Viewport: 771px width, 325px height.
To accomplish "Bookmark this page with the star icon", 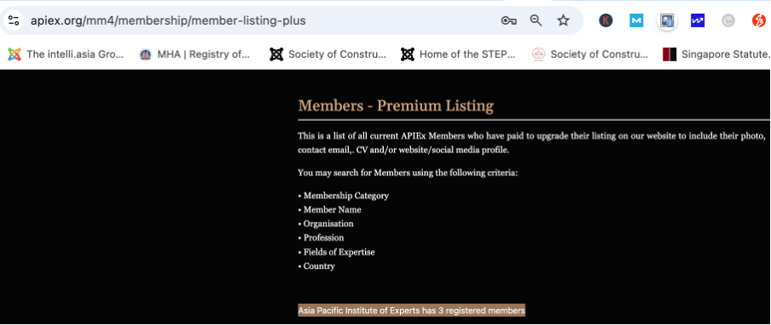I will click(x=563, y=20).
